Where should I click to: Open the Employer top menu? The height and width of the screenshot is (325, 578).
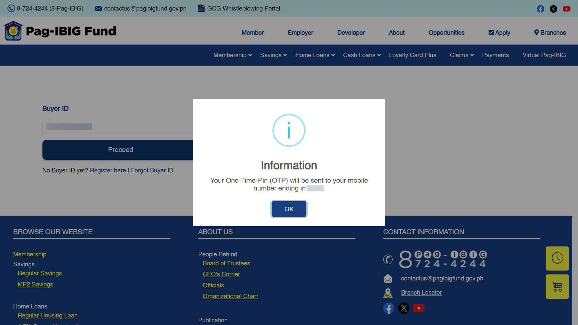(x=300, y=32)
